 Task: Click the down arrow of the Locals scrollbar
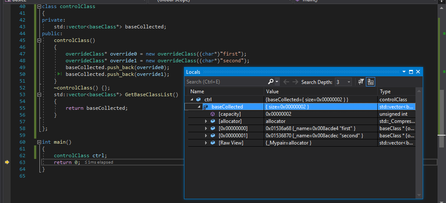pos(419,195)
